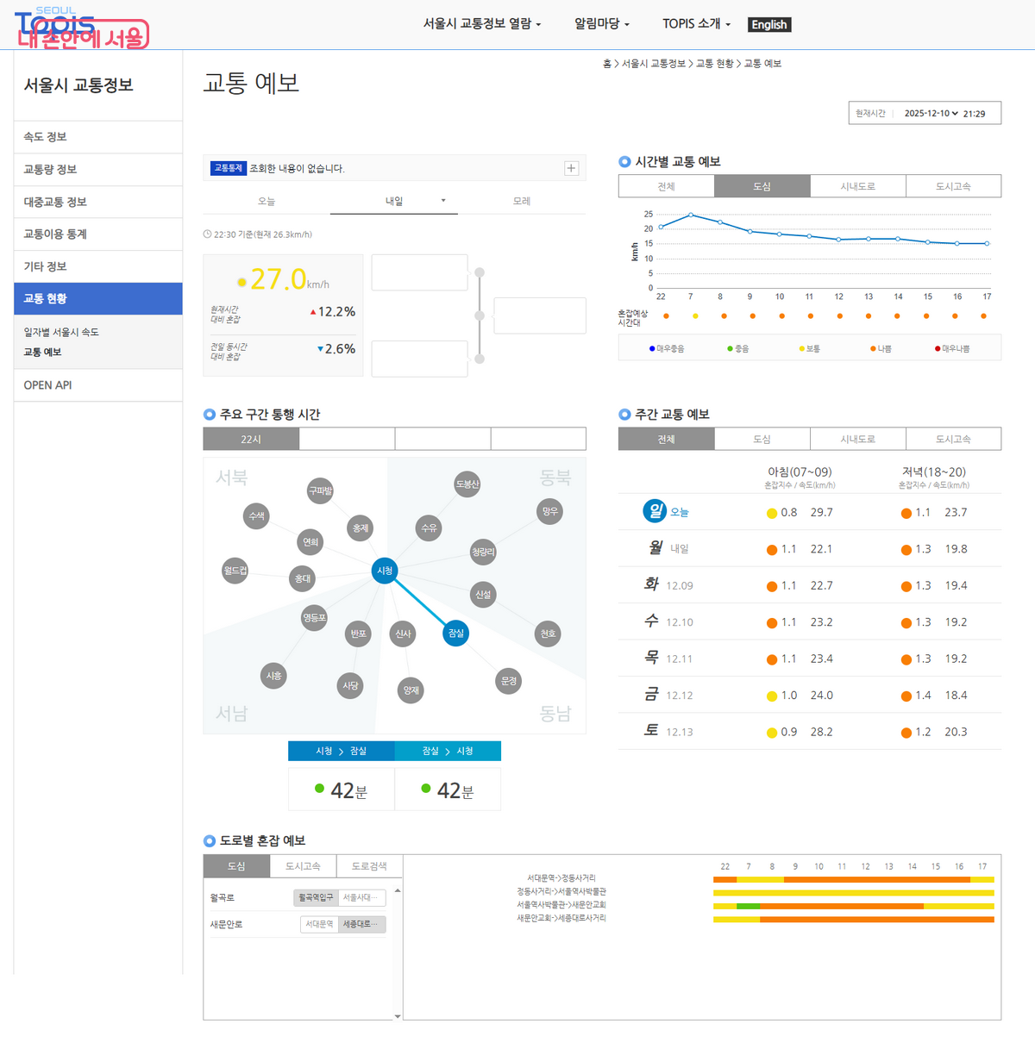
Task: Switch direction to 잠실 > 시청 route
Action: 447,751
